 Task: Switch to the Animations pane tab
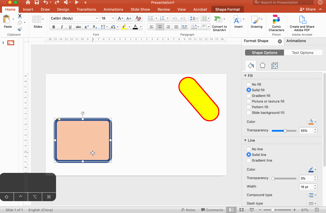point(296,41)
